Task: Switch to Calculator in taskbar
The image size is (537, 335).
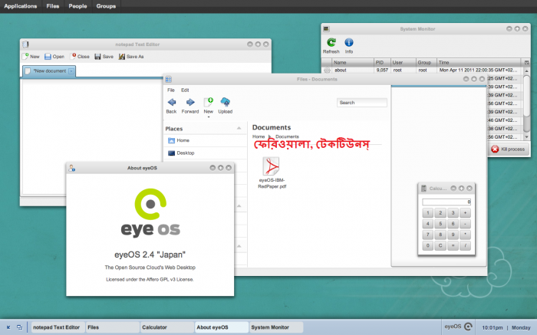Action: coord(167,327)
